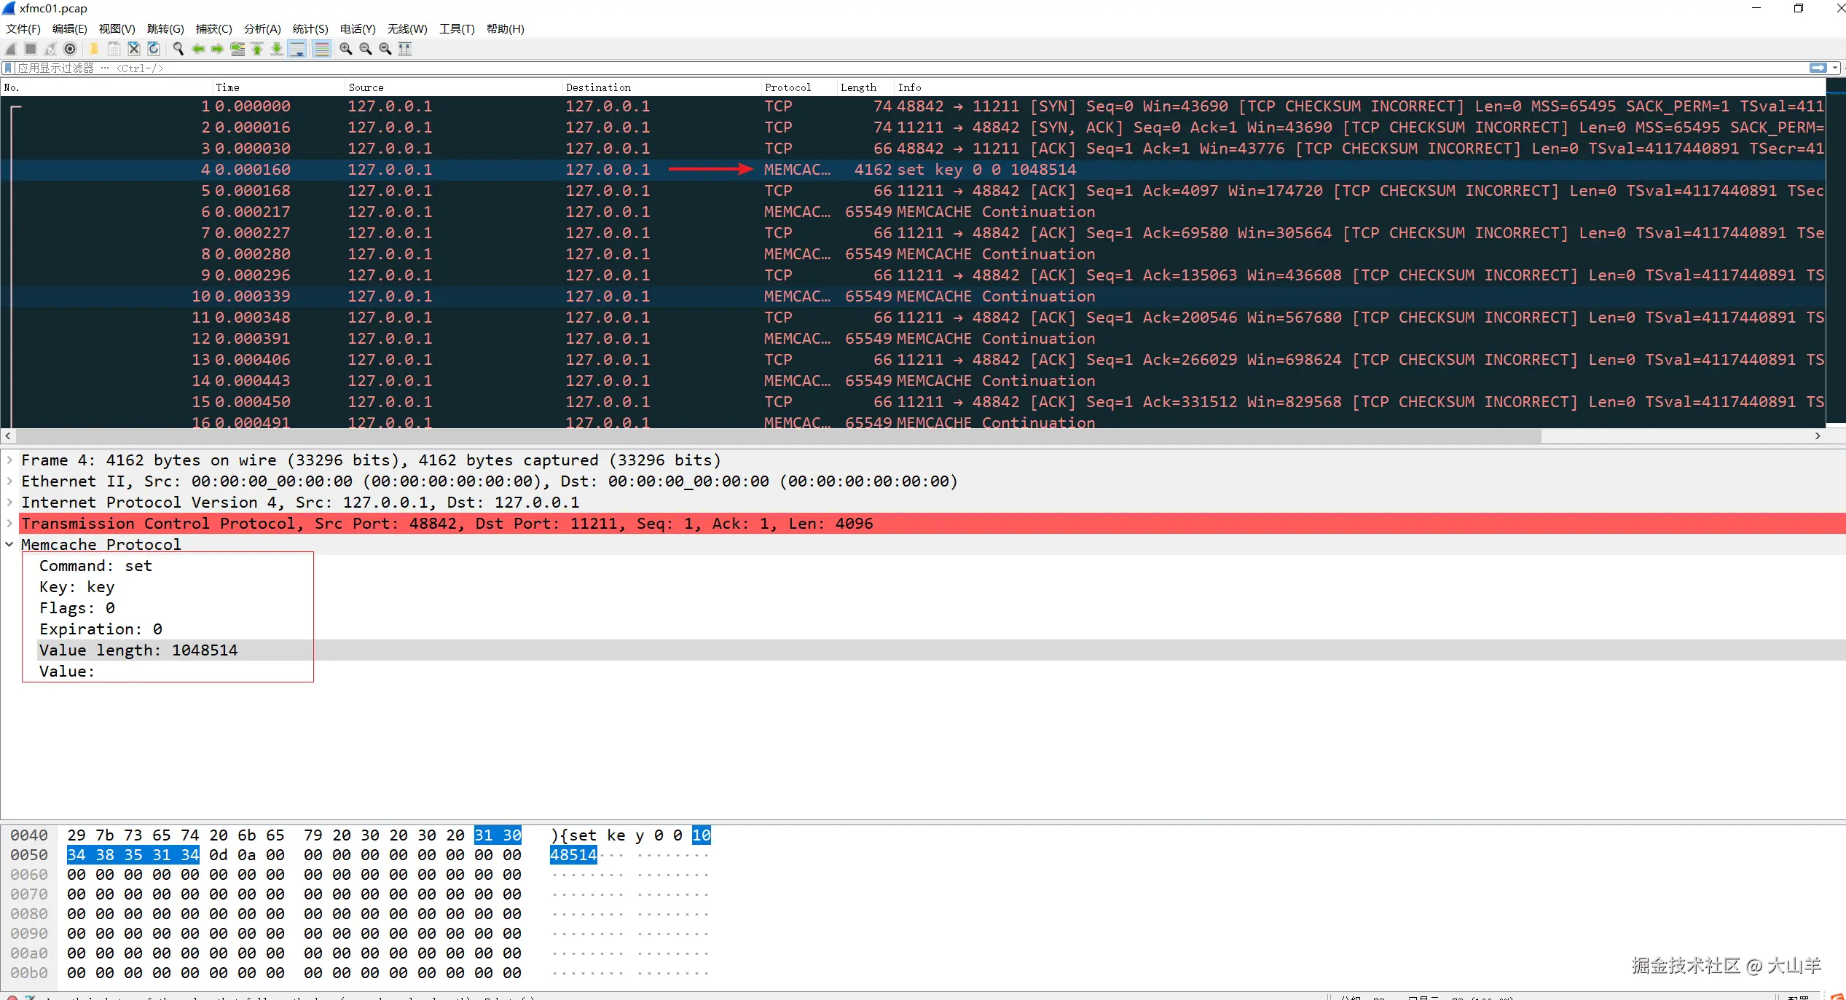This screenshot has height=1000, width=1846.
Task: Click the packet list horizontal scrollbar
Action: coord(778,436)
